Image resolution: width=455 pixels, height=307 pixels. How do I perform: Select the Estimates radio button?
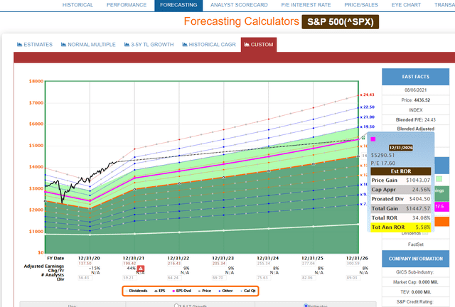click(306, 306)
